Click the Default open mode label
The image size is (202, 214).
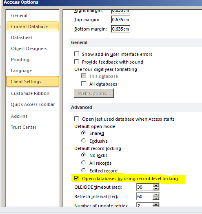[95, 126]
